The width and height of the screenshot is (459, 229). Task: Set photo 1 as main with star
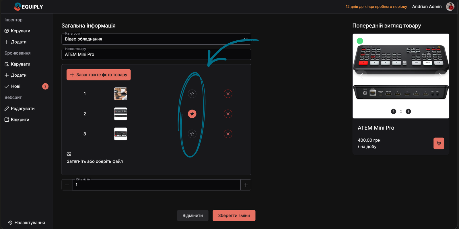point(192,94)
